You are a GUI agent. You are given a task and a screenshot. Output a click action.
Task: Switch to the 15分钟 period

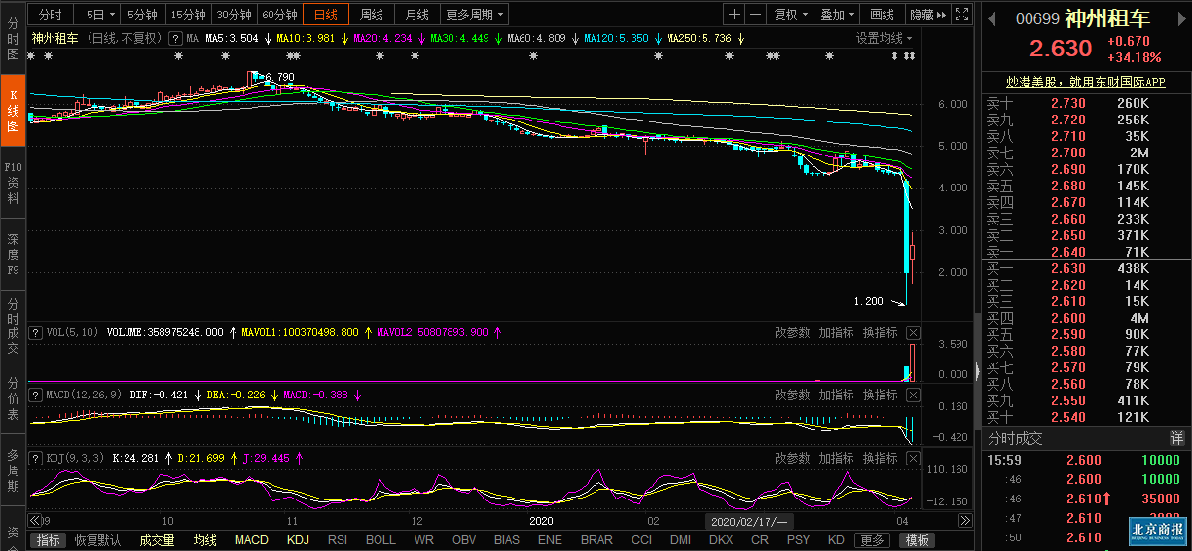click(x=187, y=15)
